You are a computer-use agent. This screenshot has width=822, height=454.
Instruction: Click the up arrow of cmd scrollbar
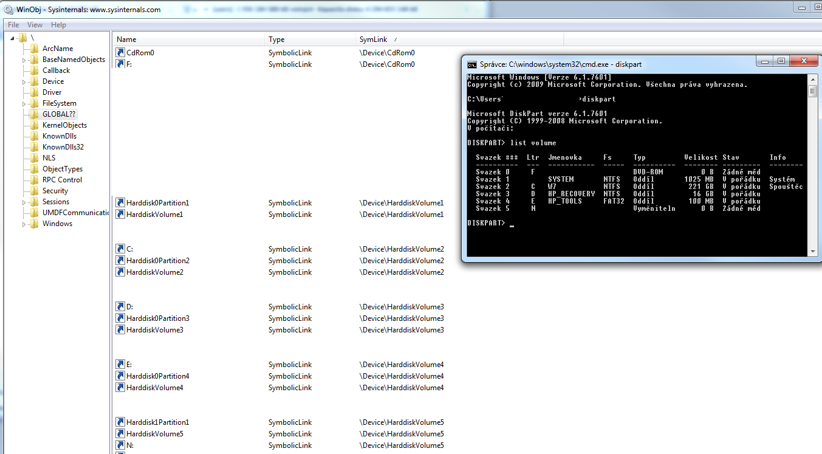(x=813, y=78)
